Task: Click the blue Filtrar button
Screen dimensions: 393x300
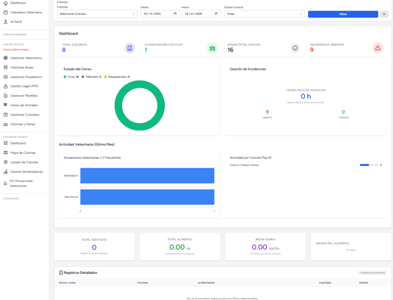Action: click(x=343, y=14)
